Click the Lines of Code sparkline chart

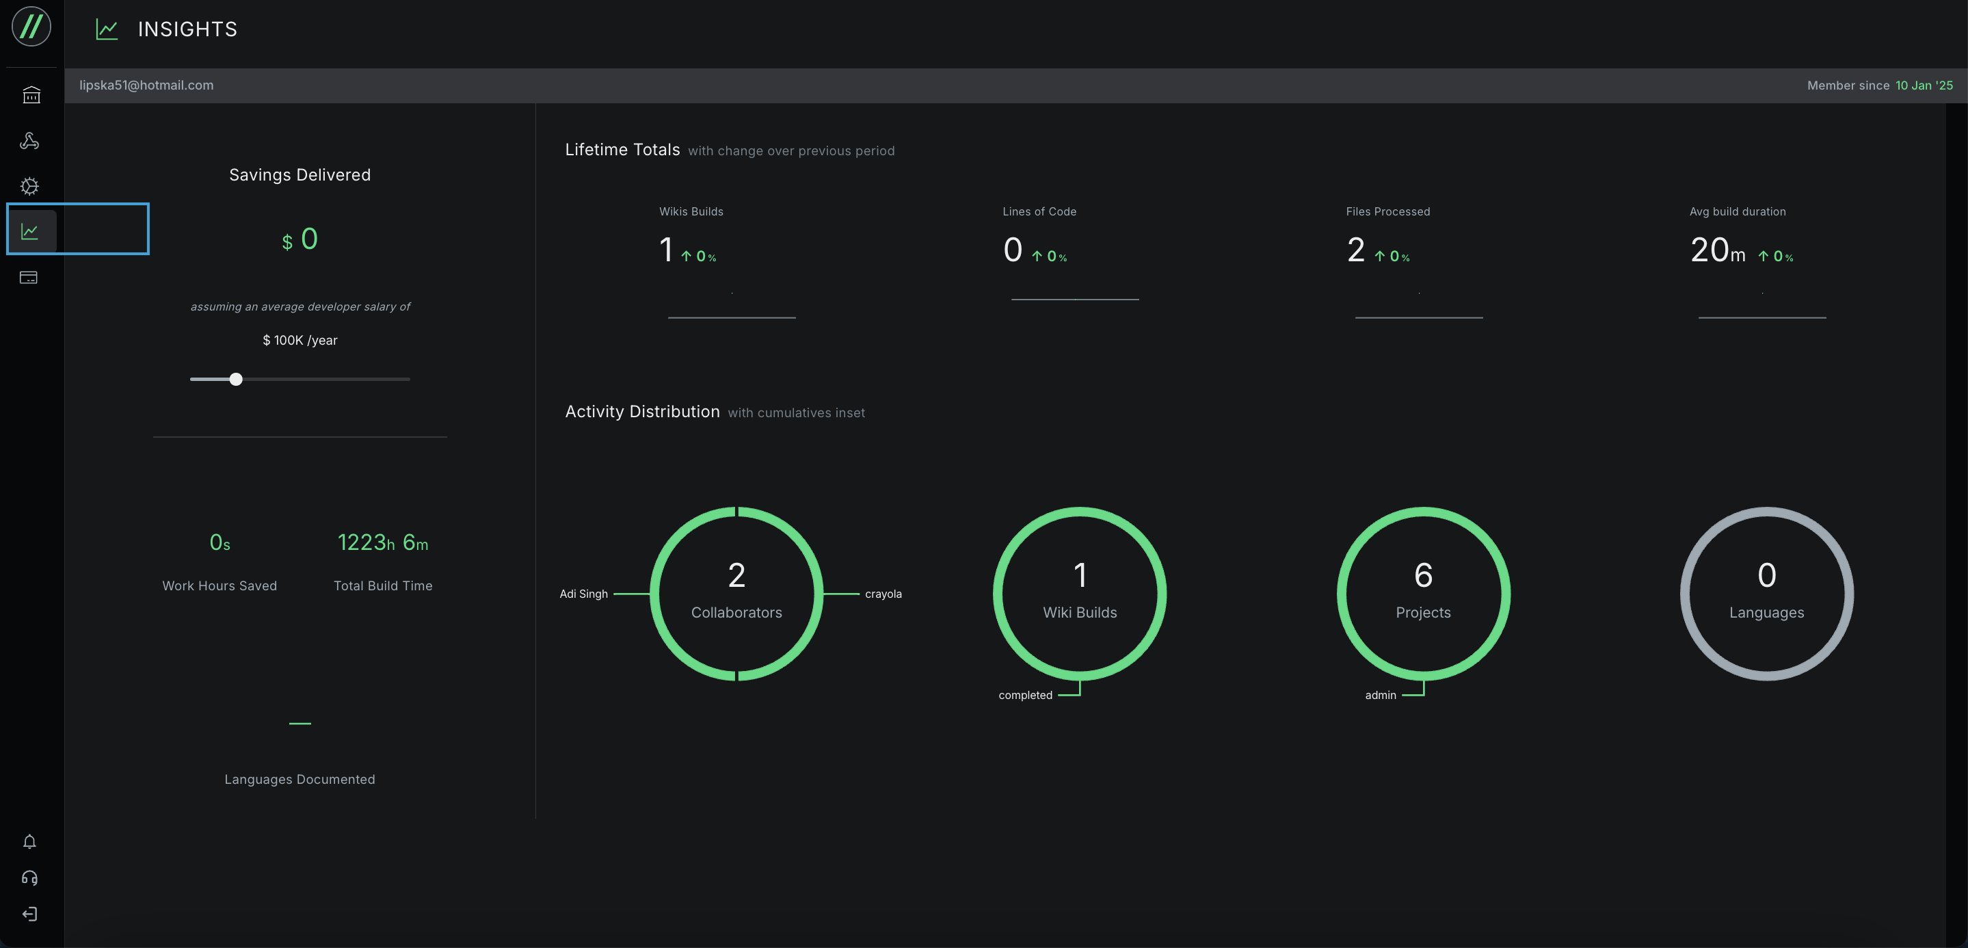1075,300
